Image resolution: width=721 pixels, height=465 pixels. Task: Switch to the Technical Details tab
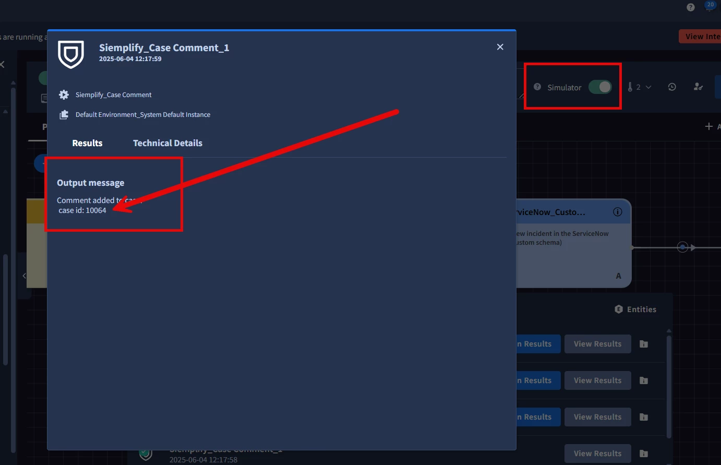point(167,143)
